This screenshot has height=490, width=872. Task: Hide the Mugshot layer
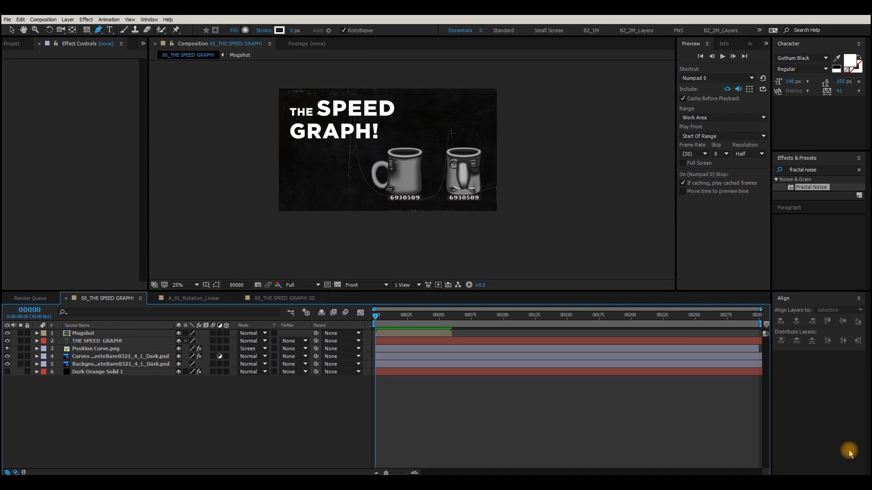point(7,333)
